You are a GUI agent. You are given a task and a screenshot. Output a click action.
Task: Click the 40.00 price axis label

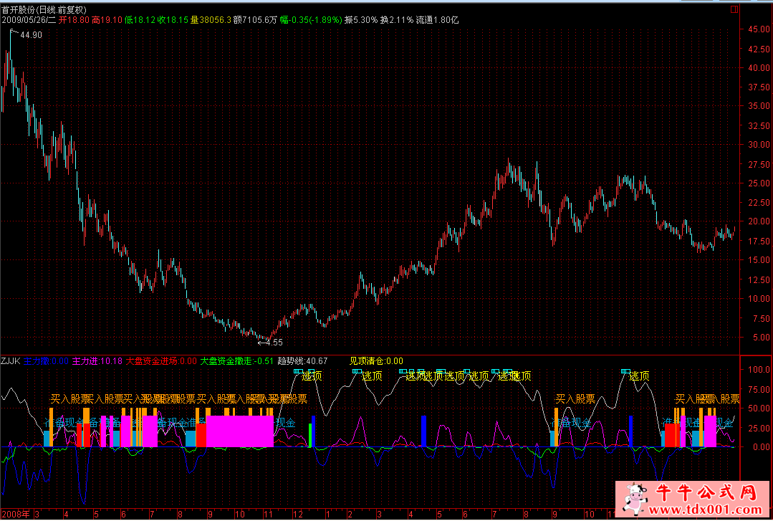(759, 68)
